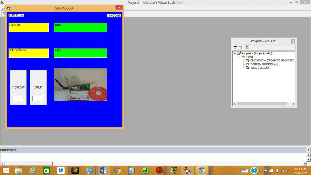This screenshot has height=175, width=311.
Task: Click the blue help question mark tray icon
Action: click(x=254, y=170)
